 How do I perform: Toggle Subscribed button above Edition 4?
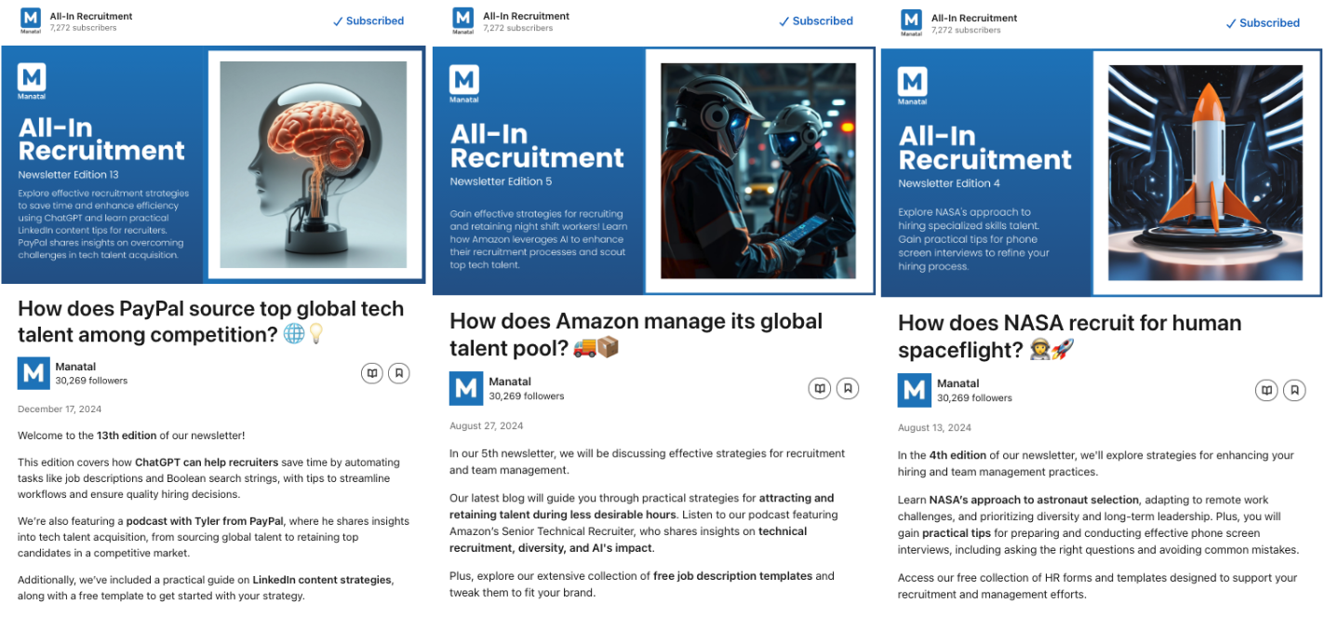tap(1263, 23)
